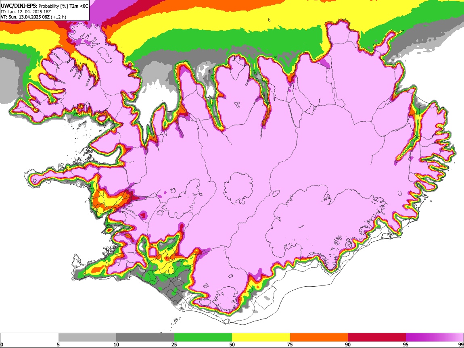The image size is (464, 348).
Task: Click the purple-pink 95–99% legend segment
Action: (435, 338)
